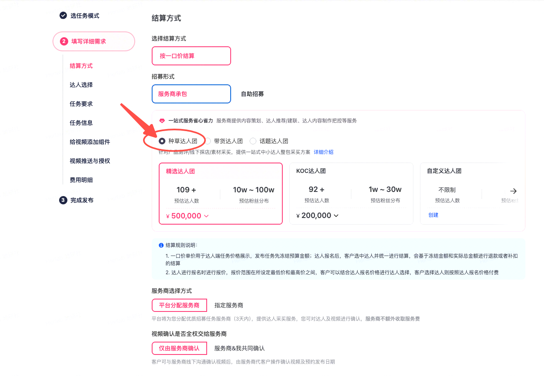The image size is (544, 376).
Task: Select the KOC达人团 package card
Action: point(351,193)
